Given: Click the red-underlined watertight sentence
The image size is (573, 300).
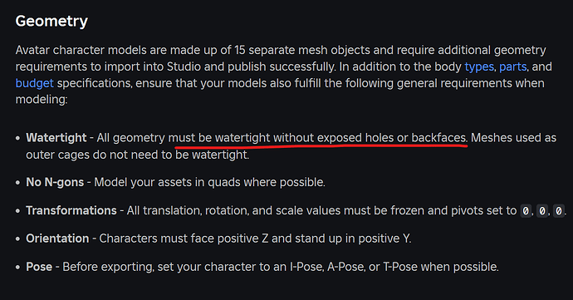Looking at the screenshot, I should [x=317, y=138].
